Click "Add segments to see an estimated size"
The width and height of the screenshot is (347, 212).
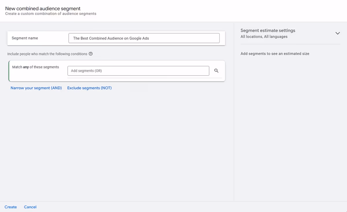point(275,54)
